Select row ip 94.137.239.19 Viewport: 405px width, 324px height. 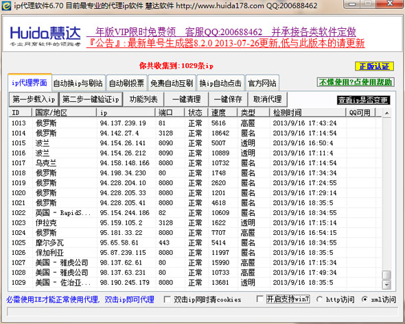tap(195, 123)
